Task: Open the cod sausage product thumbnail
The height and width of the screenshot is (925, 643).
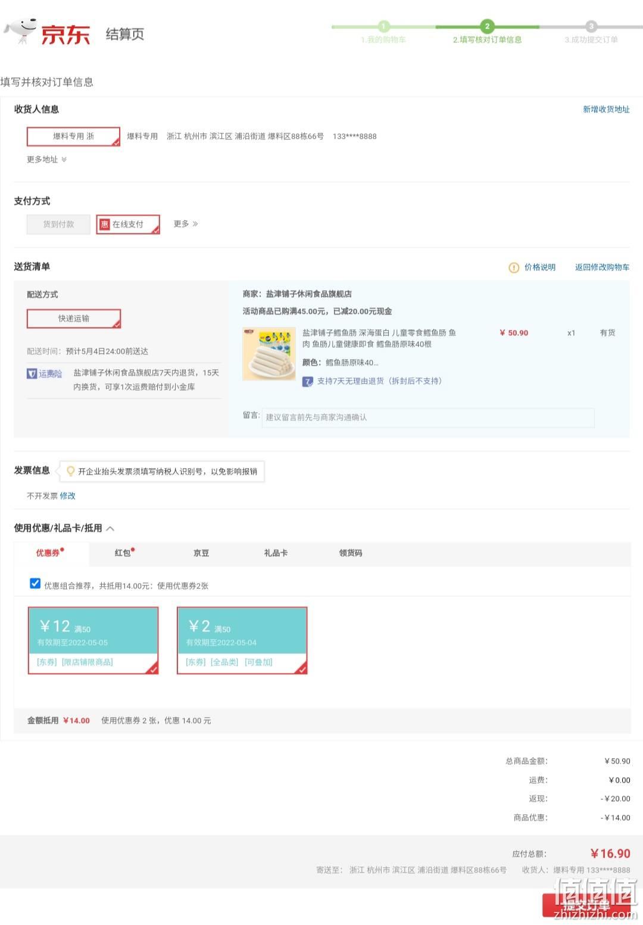Action: [269, 354]
